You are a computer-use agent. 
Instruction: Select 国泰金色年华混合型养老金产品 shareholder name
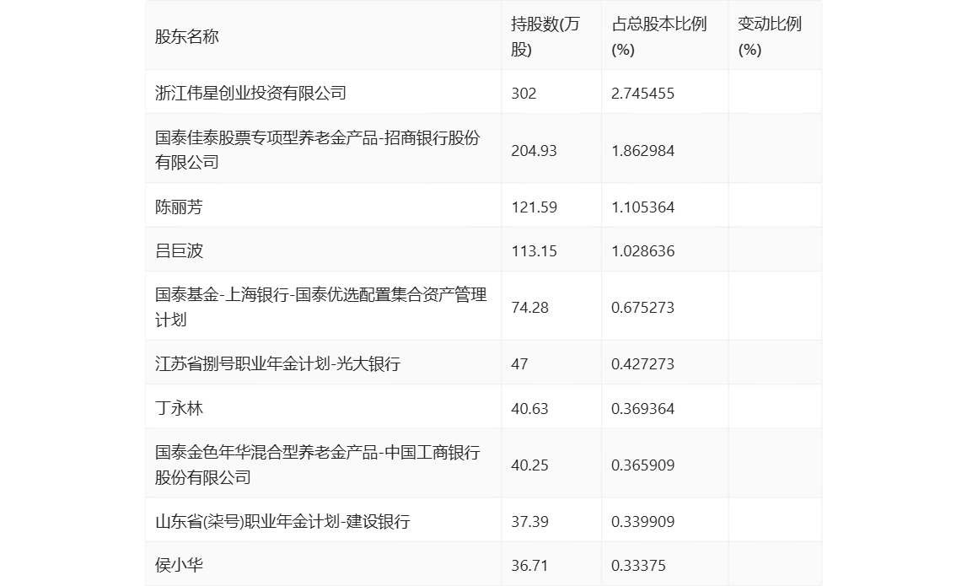click(317, 465)
